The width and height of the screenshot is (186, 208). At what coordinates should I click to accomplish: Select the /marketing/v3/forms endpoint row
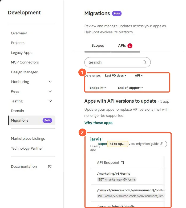click(x=128, y=177)
